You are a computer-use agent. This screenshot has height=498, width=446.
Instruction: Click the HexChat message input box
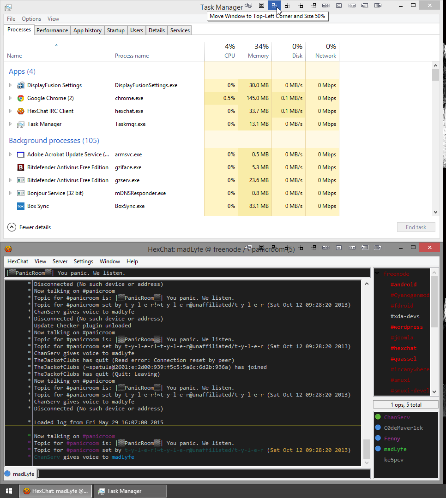click(x=203, y=474)
